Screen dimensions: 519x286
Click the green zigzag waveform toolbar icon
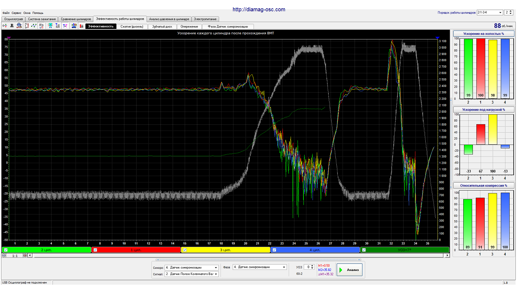pos(34,26)
